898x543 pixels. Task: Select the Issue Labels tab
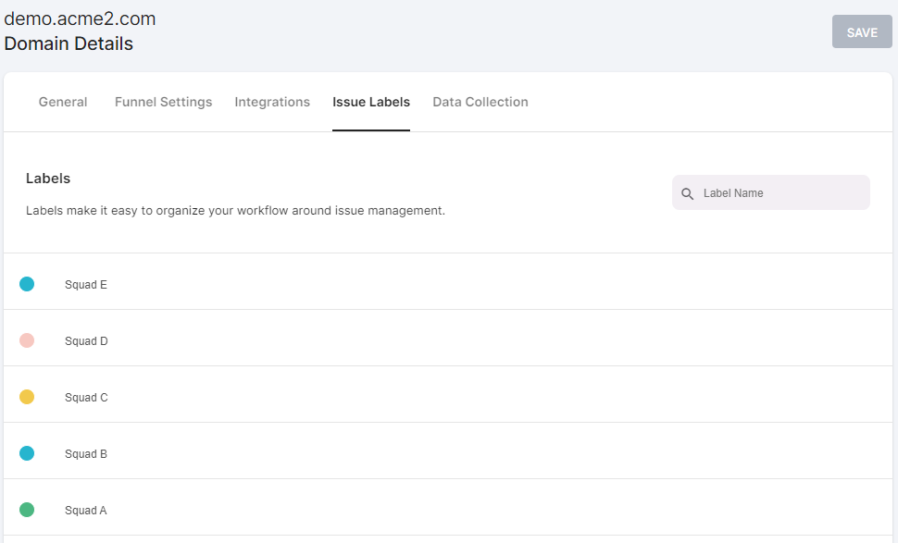point(371,102)
